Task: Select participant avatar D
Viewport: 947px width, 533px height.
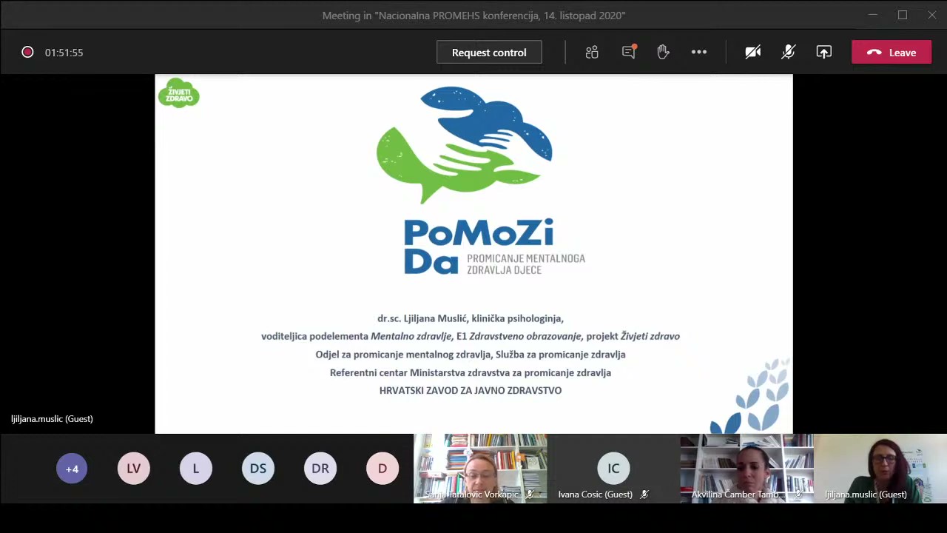Action: pos(382,469)
